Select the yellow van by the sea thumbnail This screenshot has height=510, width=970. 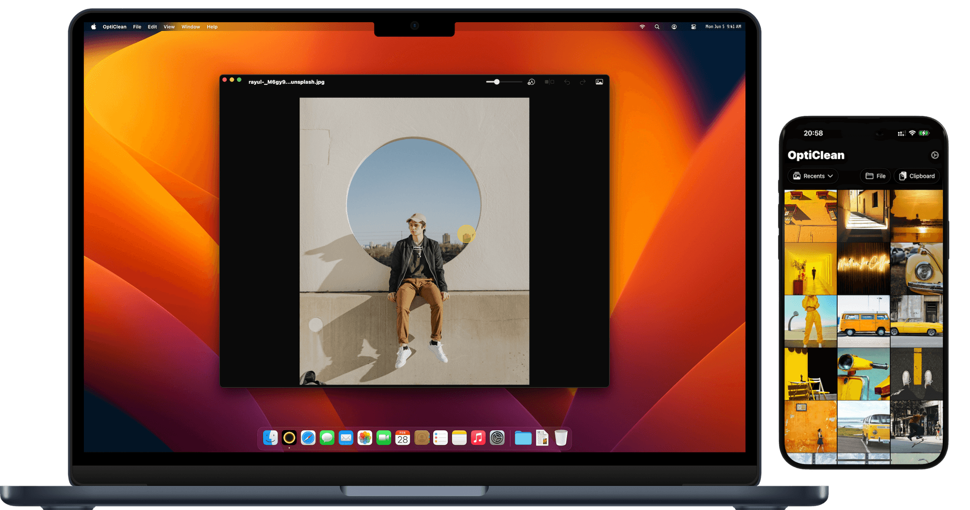(863, 427)
